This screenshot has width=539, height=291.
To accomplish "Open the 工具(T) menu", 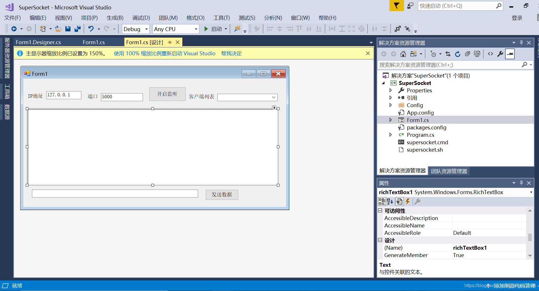I will [x=221, y=18].
